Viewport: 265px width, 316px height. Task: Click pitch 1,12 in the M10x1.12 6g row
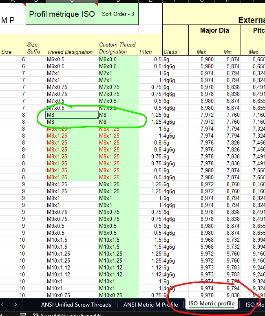tap(150, 268)
